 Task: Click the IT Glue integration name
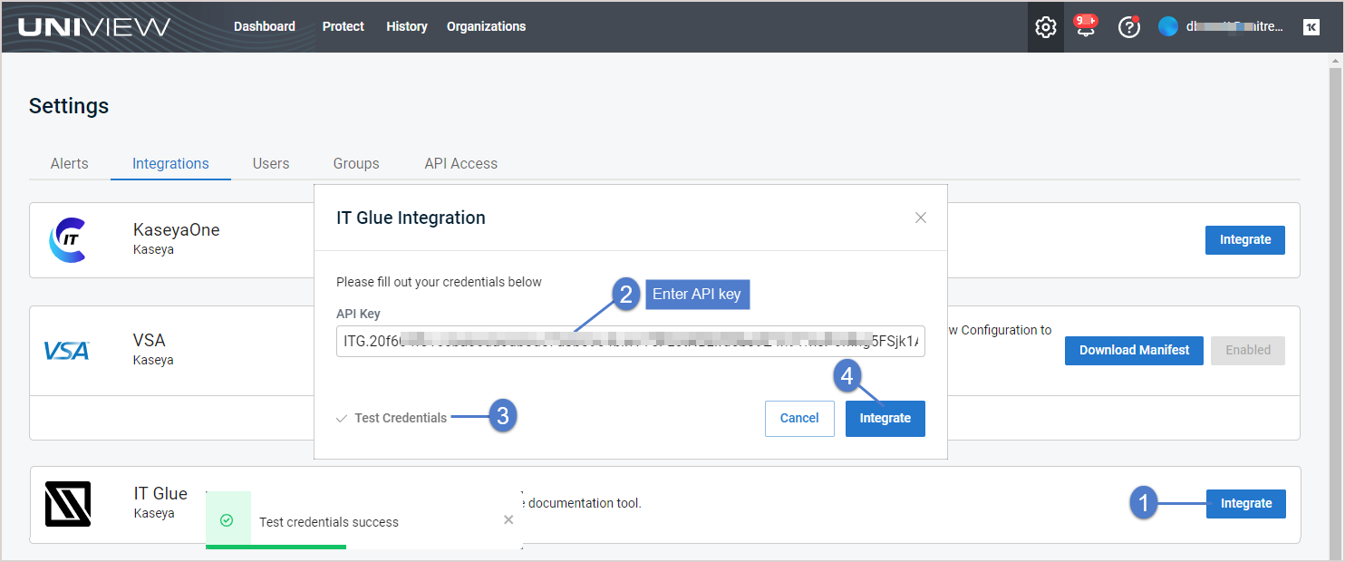tap(160, 494)
